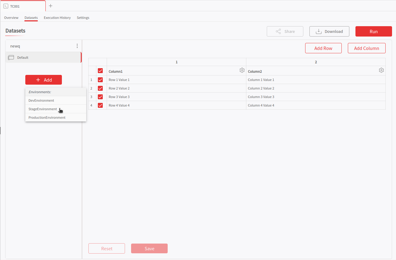Screen dimensions: 396x260
Task: Click the share icon in Share button
Action: tap(278, 31)
